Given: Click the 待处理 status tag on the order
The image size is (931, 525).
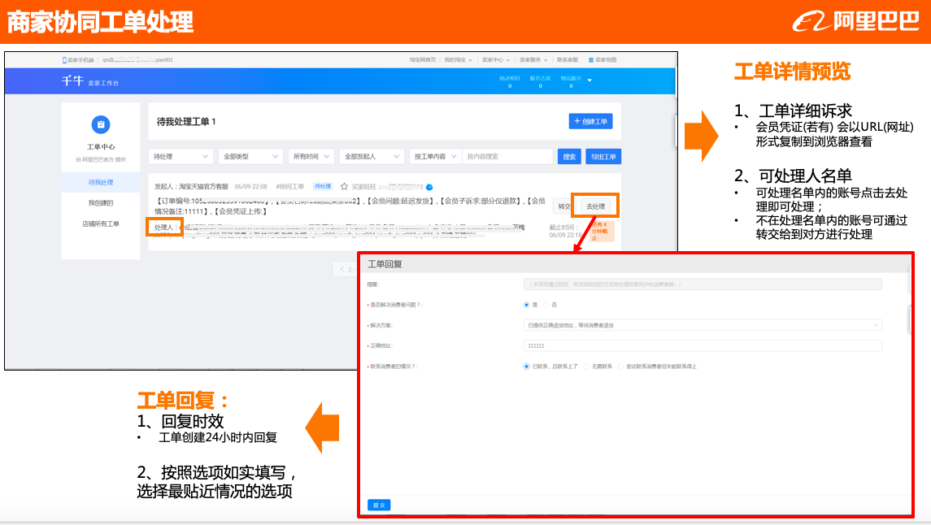Looking at the screenshot, I should click(323, 187).
